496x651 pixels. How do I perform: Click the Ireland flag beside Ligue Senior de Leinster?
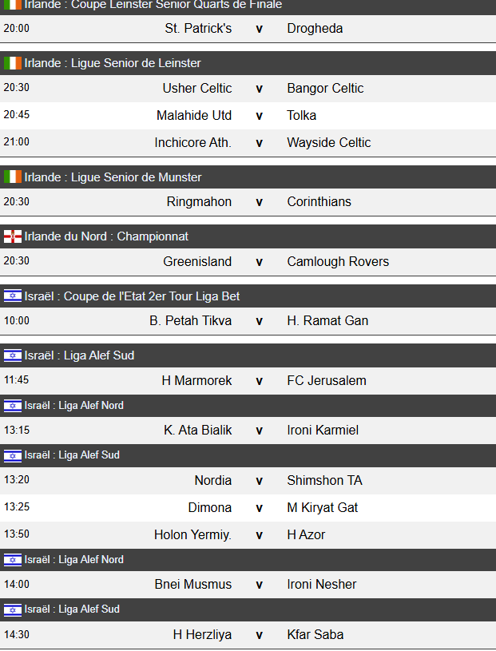coord(13,63)
